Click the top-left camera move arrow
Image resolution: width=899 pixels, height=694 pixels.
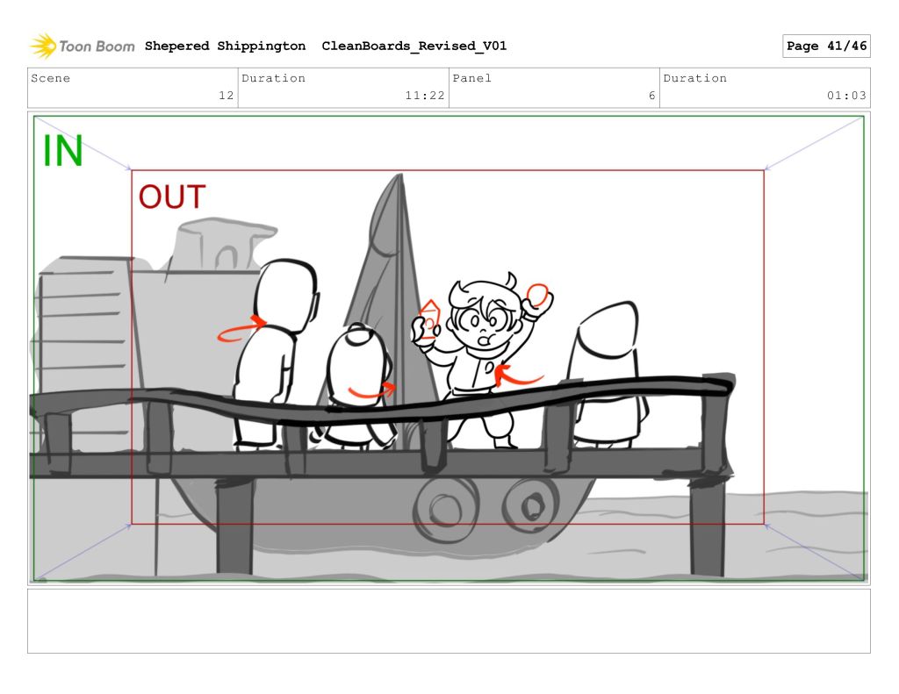tap(83, 144)
